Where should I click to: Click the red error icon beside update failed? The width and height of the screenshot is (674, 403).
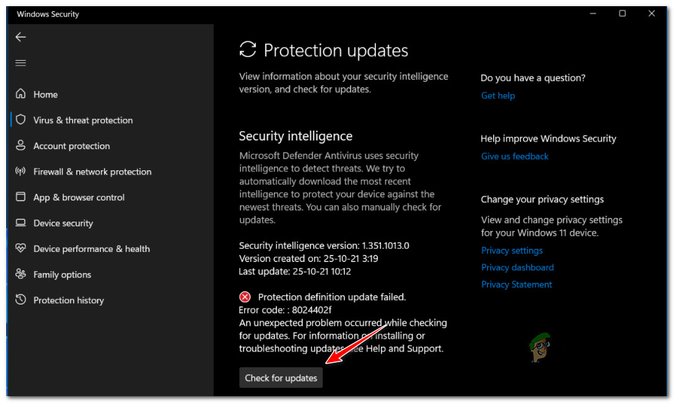[x=245, y=297]
